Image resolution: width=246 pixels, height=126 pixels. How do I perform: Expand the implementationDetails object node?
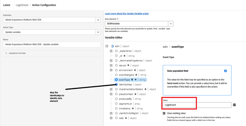pos(111,89)
